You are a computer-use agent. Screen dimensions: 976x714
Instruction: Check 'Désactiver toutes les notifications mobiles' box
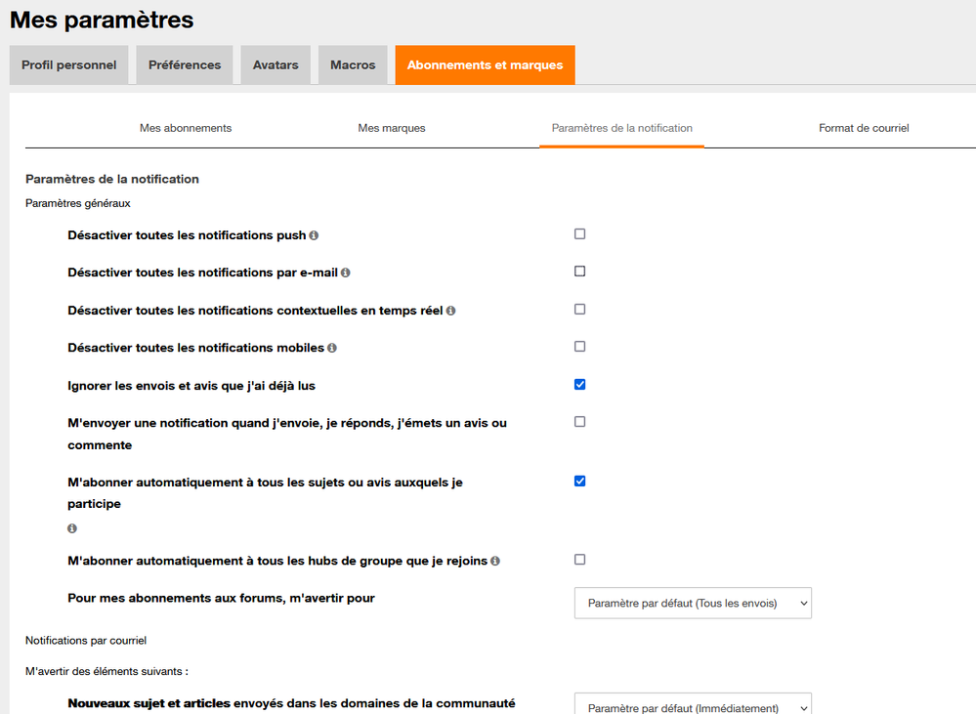tap(579, 347)
